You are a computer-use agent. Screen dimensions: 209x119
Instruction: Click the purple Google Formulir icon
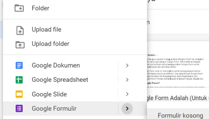coord(19,109)
